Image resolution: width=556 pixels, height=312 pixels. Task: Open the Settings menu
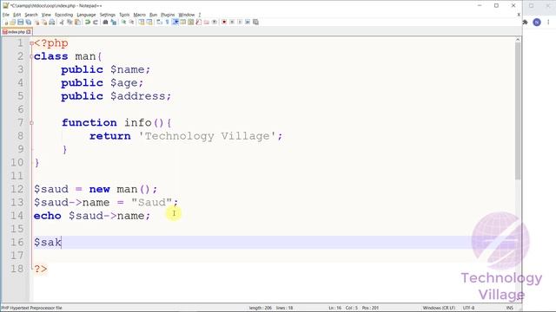(x=108, y=15)
